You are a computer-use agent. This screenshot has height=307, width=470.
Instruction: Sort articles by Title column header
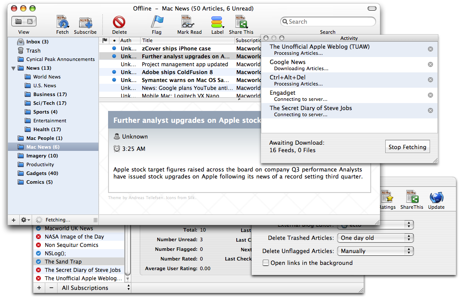(x=187, y=40)
